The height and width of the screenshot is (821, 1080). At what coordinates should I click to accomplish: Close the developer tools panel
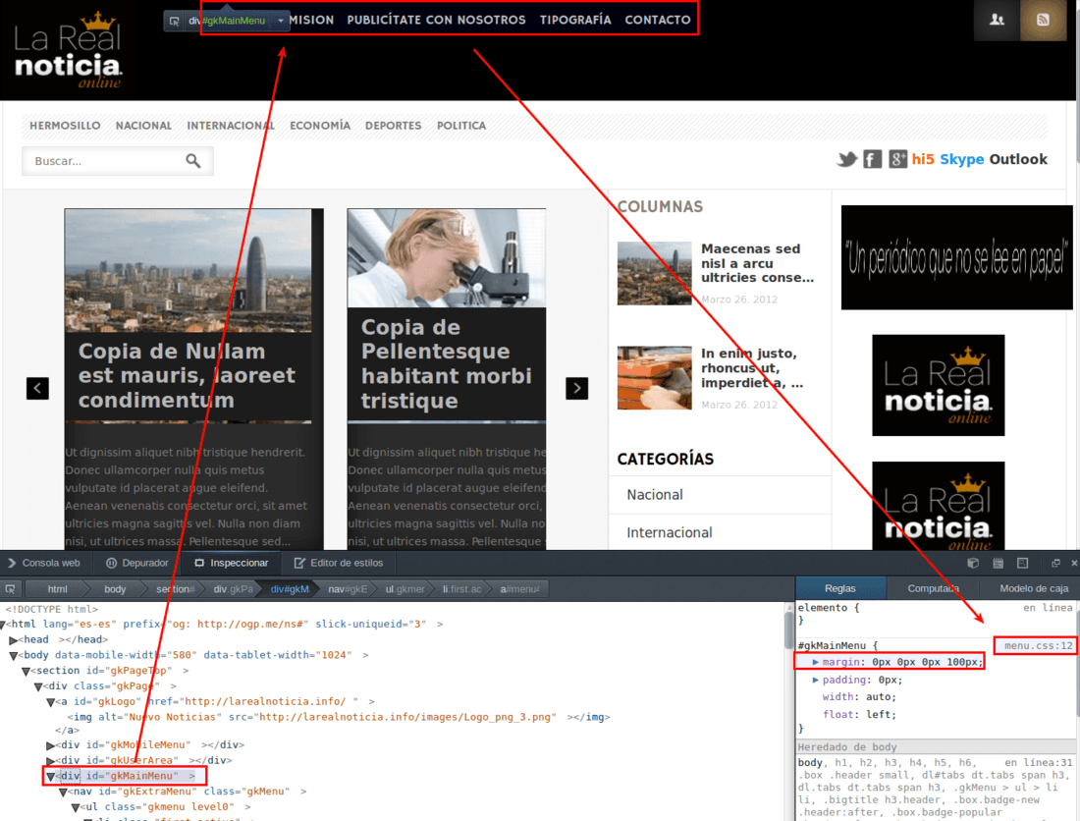[x=1074, y=564]
